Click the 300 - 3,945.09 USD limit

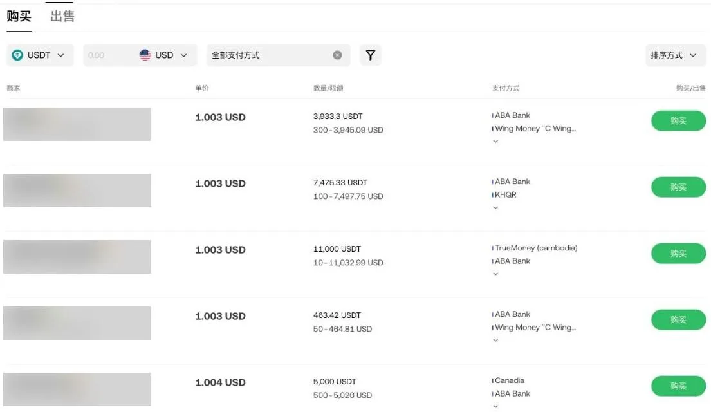(x=348, y=130)
